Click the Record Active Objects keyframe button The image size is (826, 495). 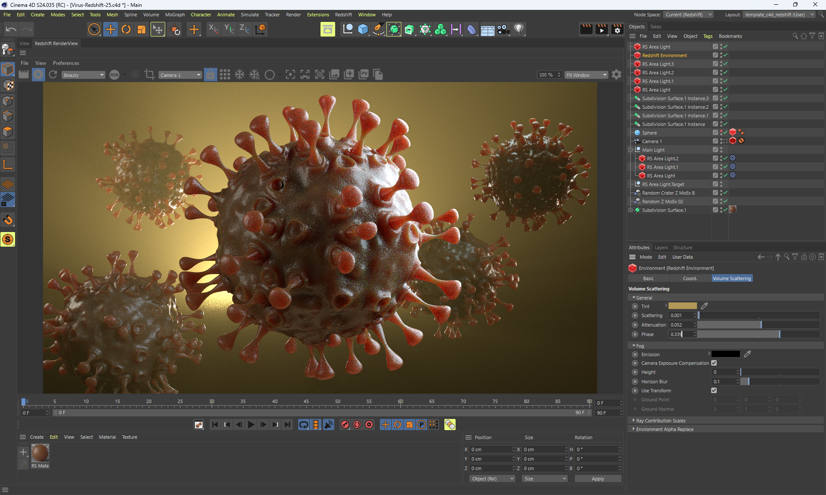[345, 425]
